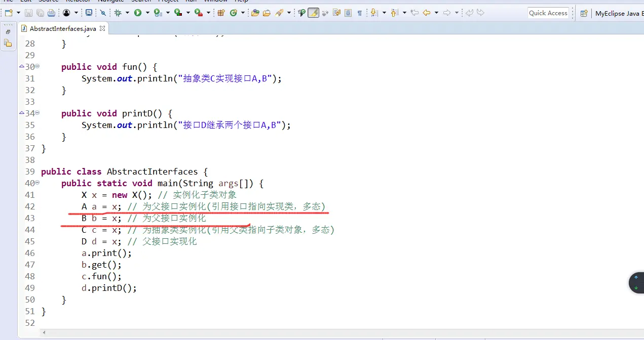644x340 pixels.
Task: Click the yellow Back navigation arrow
Action: 427,13
